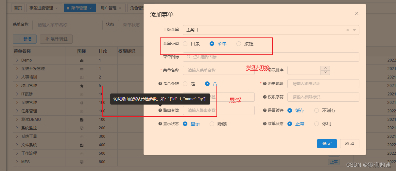This screenshot has width=396, height=171.
Task: Click the 取消 button
Action: pos(350,144)
